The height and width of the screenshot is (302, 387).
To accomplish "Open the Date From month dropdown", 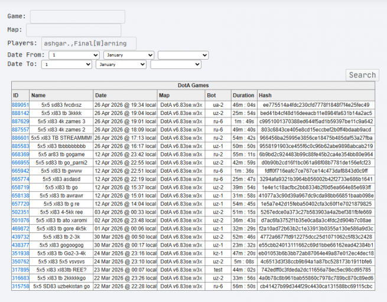I will [129, 55].
